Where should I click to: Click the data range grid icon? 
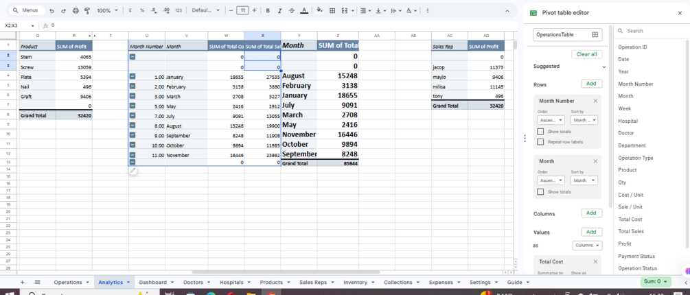(595, 34)
